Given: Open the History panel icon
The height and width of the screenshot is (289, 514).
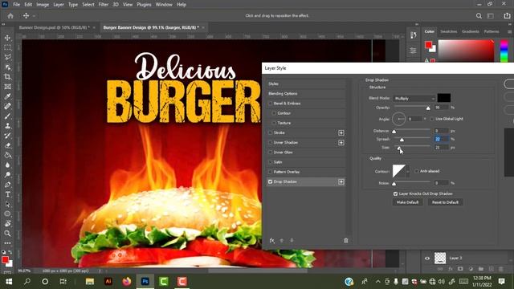Looking at the screenshot, I should pyautogui.click(x=413, y=35).
